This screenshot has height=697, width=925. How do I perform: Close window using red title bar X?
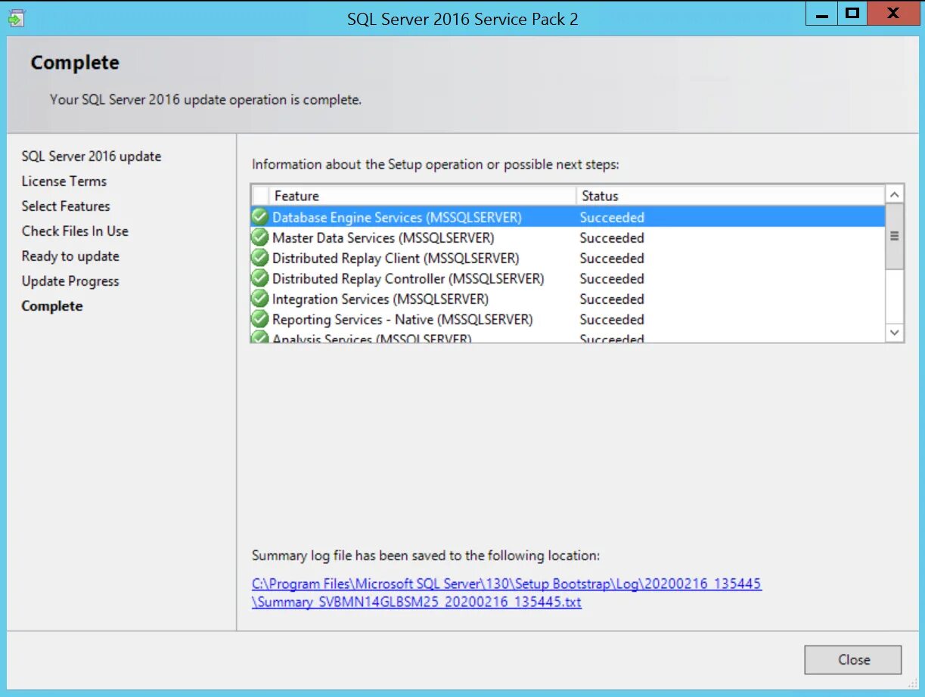tap(892, 14)
